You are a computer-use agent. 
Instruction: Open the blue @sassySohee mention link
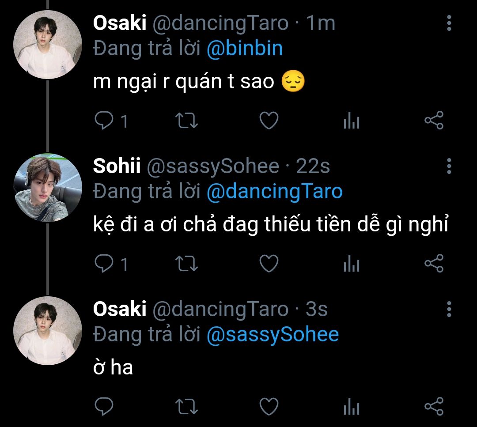point(273,335)
